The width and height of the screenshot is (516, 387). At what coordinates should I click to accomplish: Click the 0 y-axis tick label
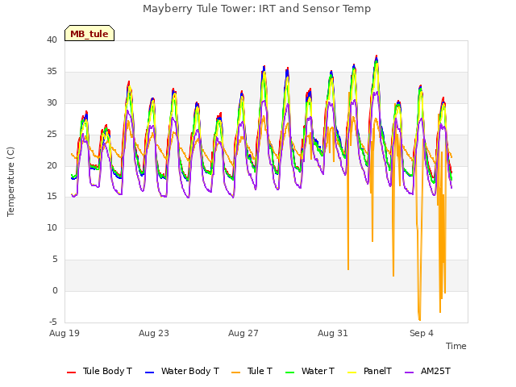[x=55, y=291]
